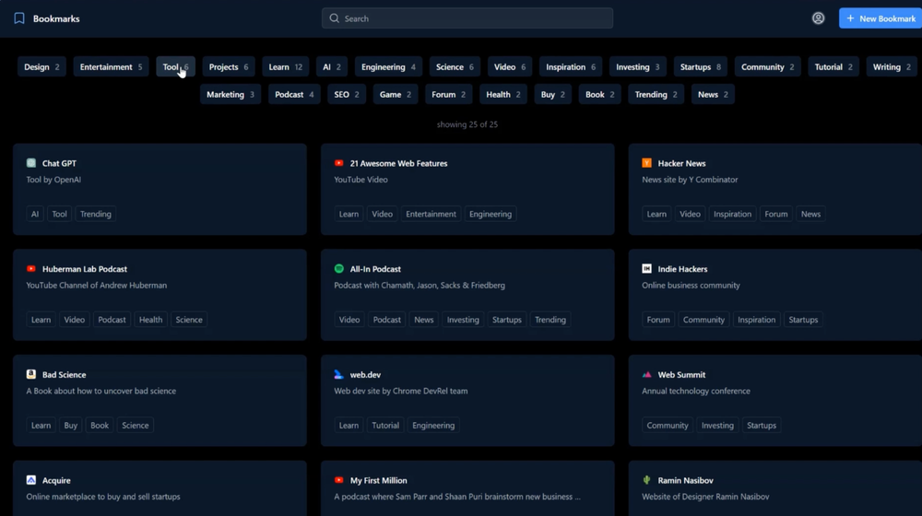
Task: Click the Chat GPT favicon
Action: pyautogui.click(x=31, y=163)
